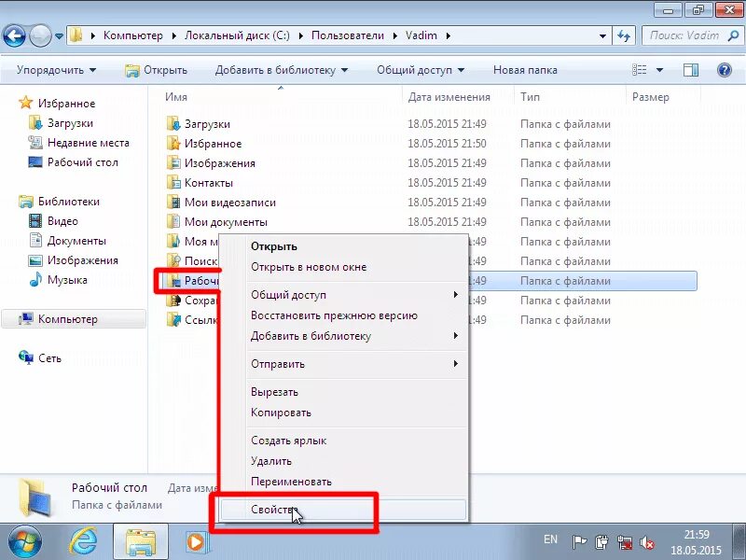Open Windows Start button
Viewport: 746px width, 560px height.
tap(24, 542)
